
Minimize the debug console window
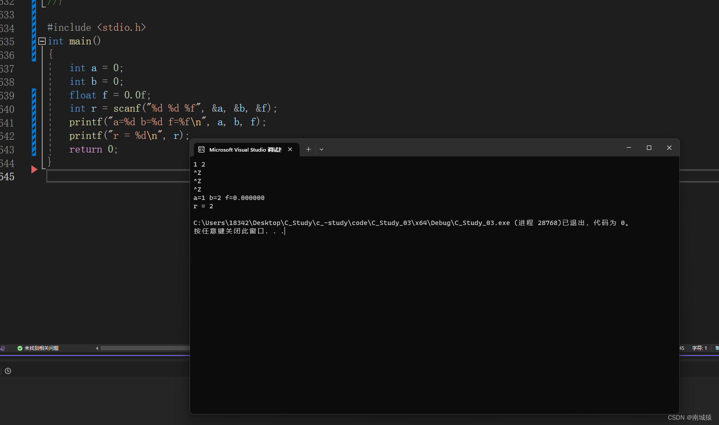629,148
